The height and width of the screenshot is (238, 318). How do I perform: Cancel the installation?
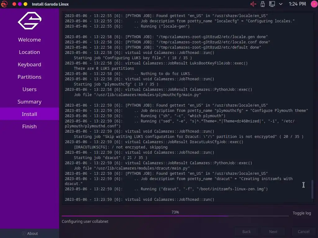point(303,232)
